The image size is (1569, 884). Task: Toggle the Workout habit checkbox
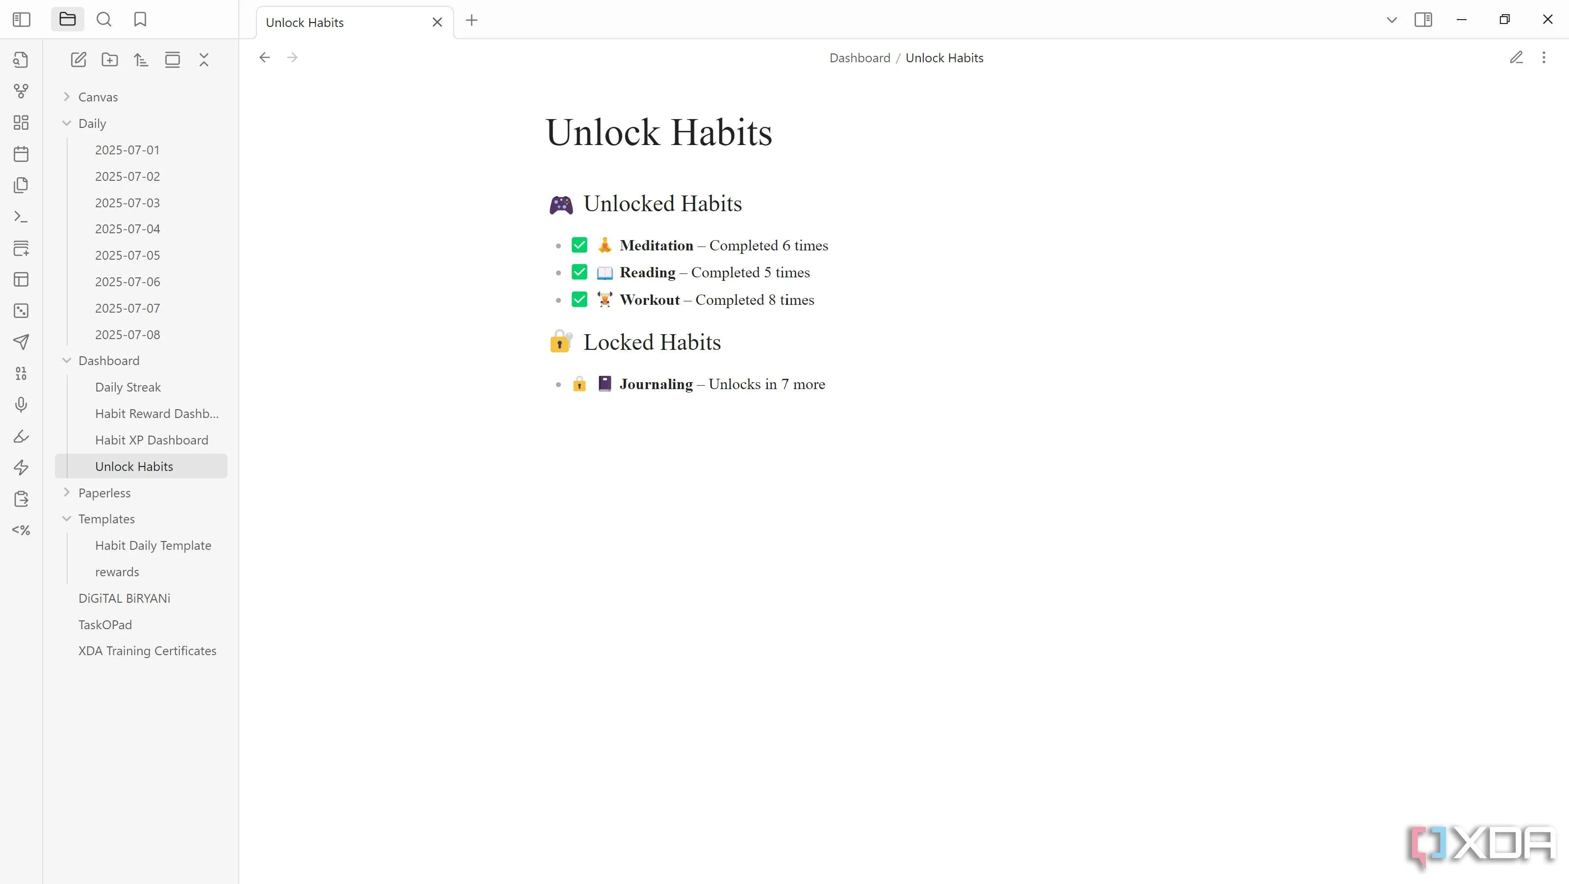click(x=579, y=299)
